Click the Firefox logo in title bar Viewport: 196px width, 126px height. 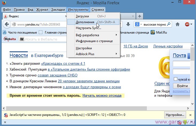tap(4, 2)
